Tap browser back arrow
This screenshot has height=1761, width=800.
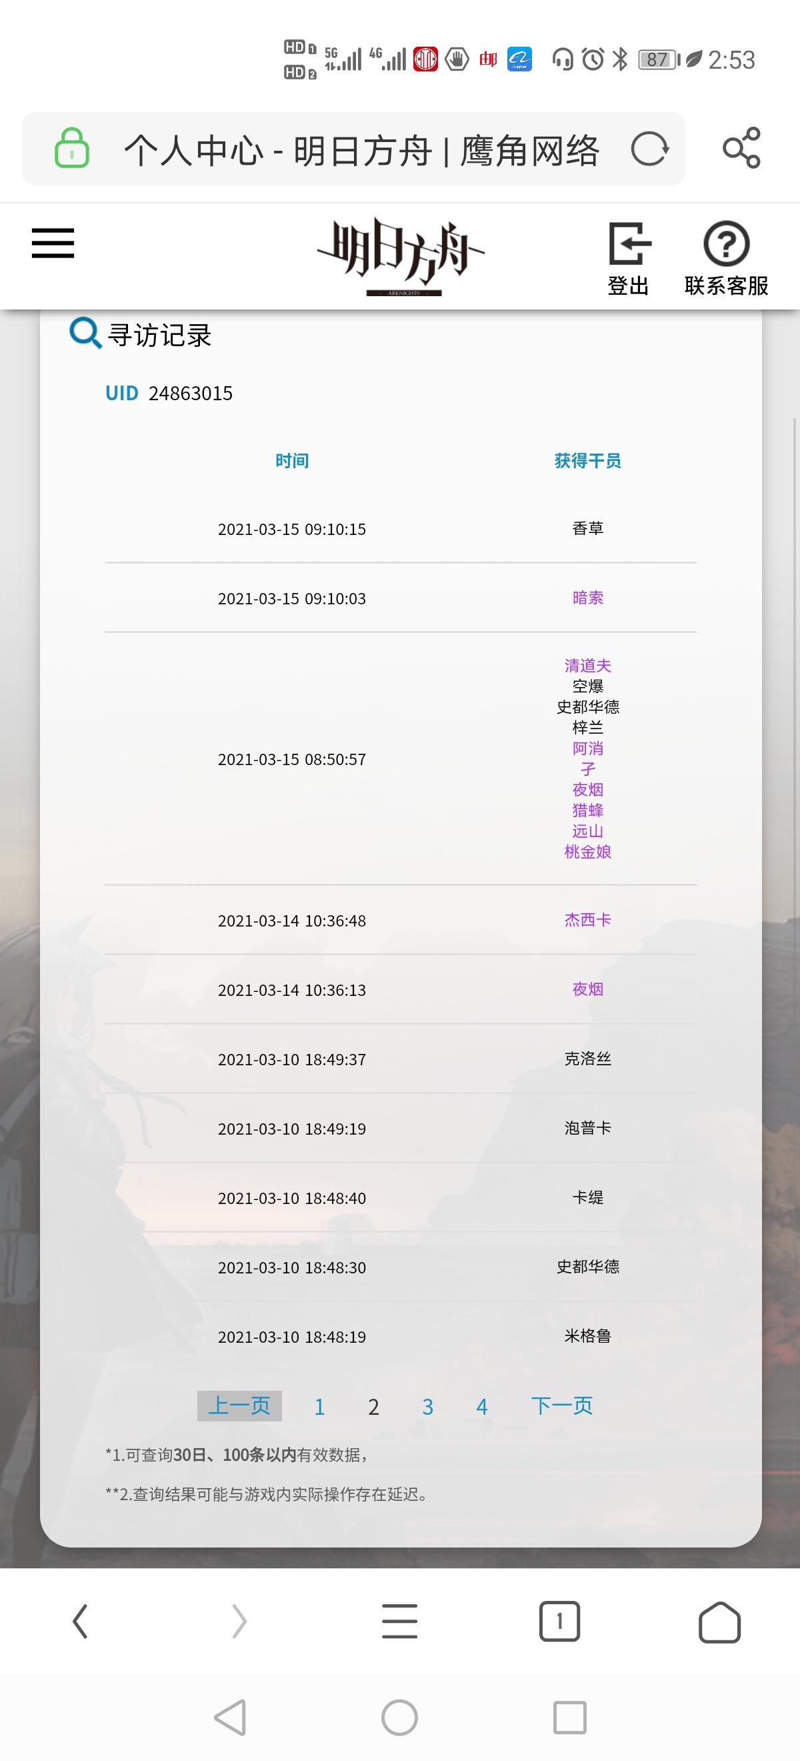(x=80, y=1621)
